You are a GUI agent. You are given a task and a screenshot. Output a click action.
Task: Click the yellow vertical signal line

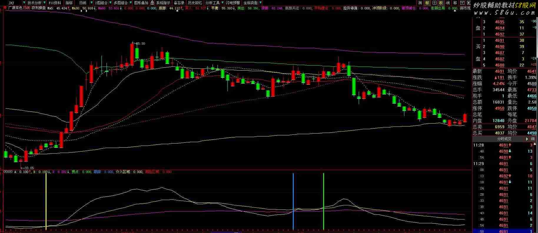click(46, 201)
